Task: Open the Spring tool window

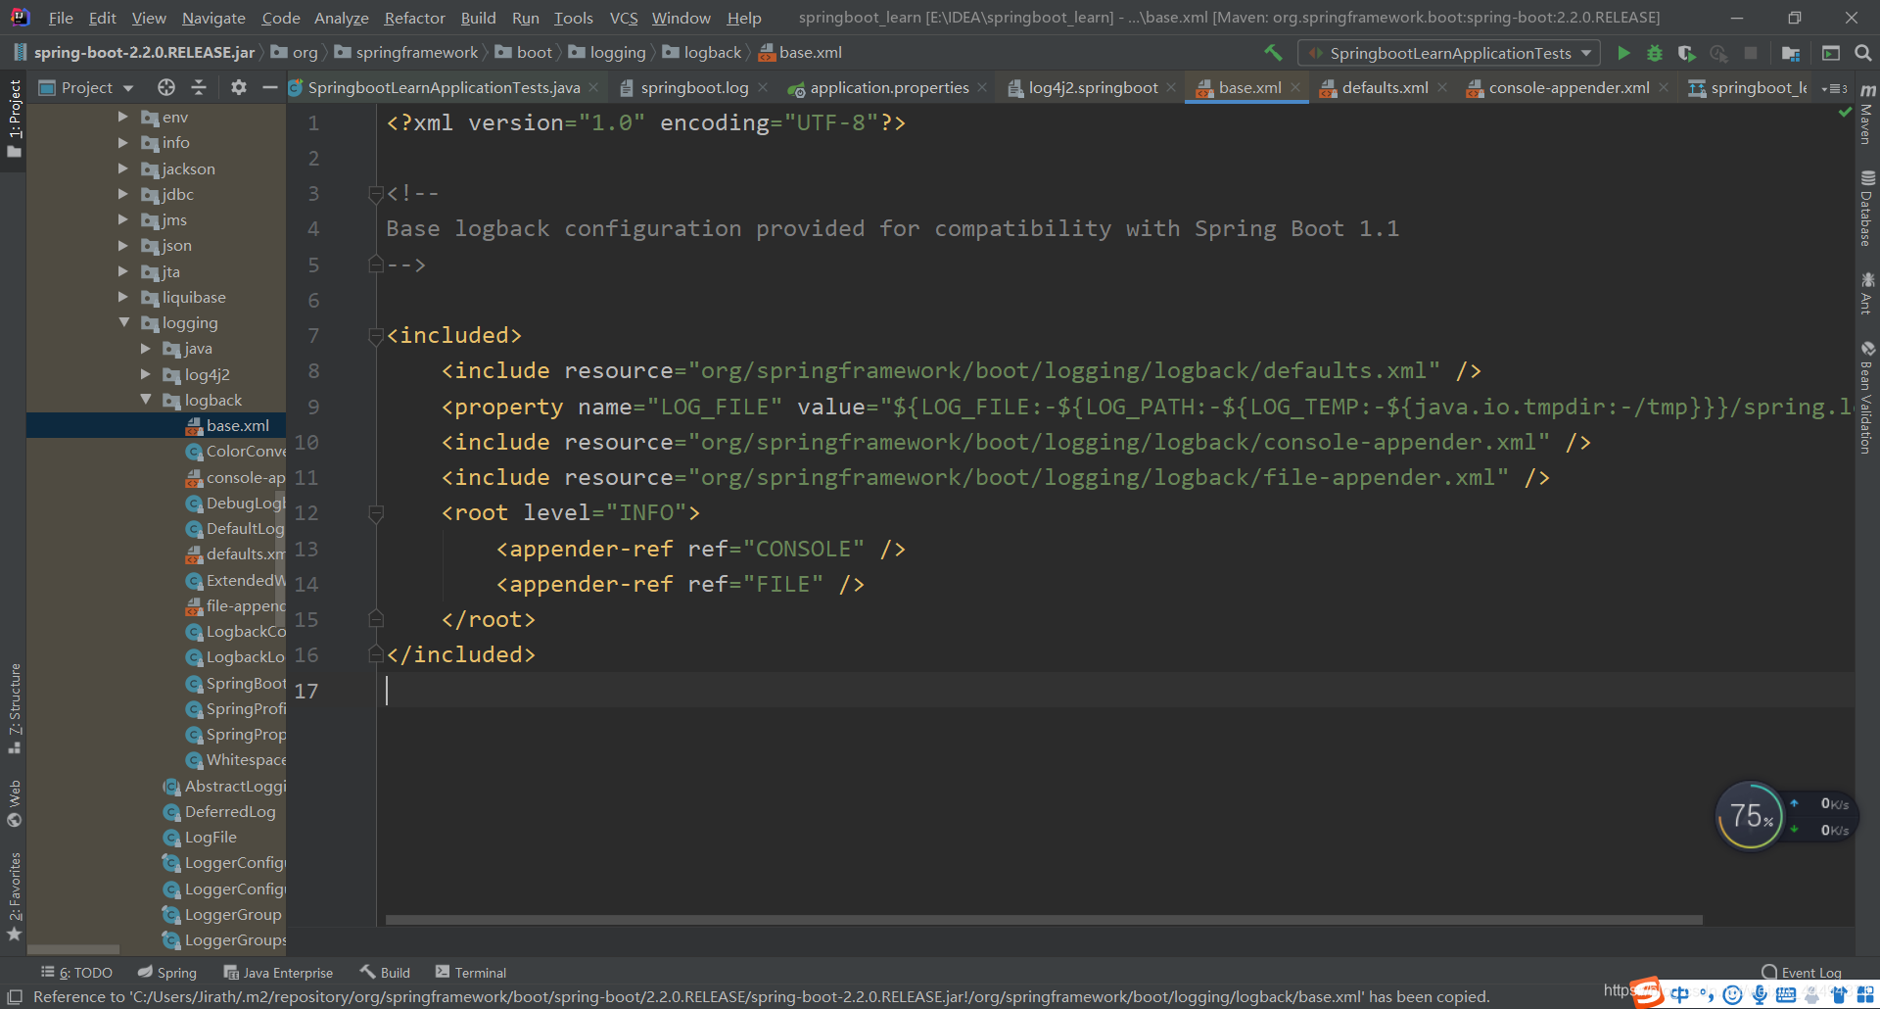Action: coord(167,973)
